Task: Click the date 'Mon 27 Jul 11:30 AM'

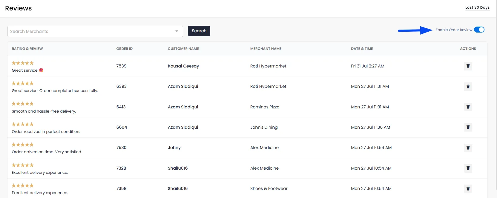Action: click(x=371, y=127)
